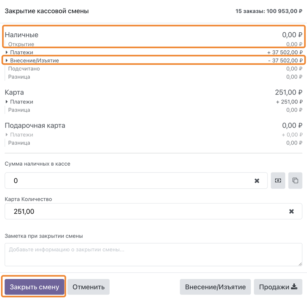Expand Платежи under Подарочная карта
The width and height of the screenshot is (307, 298).
tap(7, 135)
